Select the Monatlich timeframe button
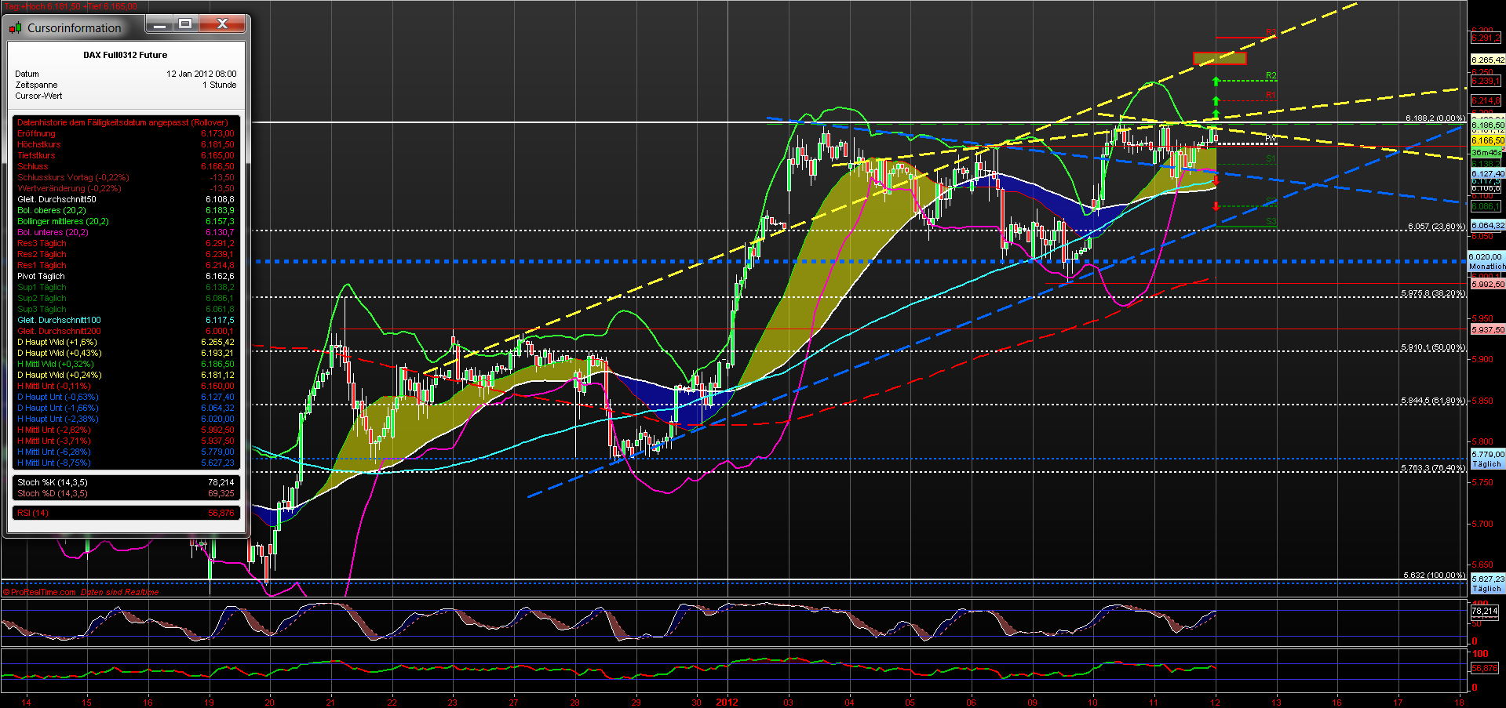Screen dimensions: 1506x708 [x=1486, y=265]
